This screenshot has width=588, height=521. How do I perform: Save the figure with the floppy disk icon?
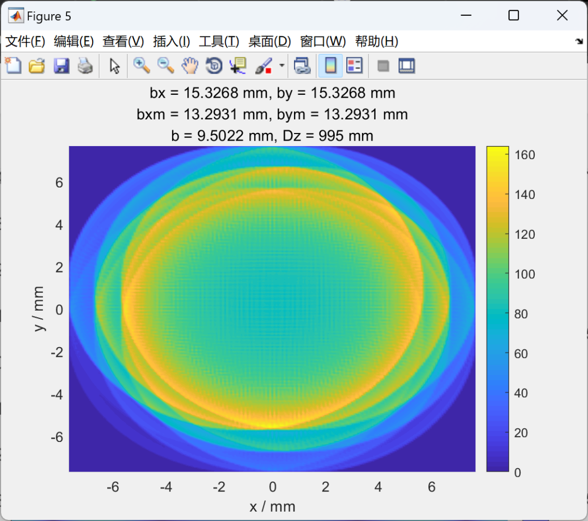point(61,66)
